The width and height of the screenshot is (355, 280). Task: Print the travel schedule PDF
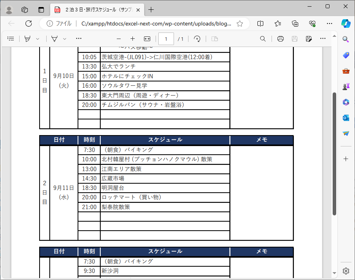click(280, 38)
